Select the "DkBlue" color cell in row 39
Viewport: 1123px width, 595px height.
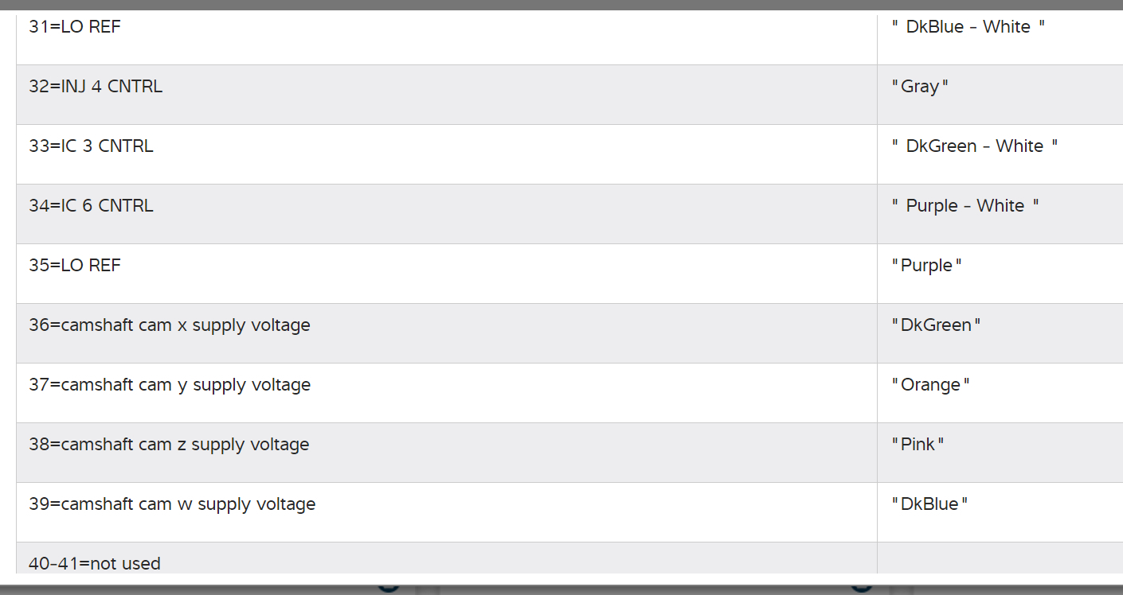tap(929, 504)
